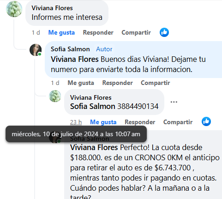Open Viviana Flores' profile picture on top comment
The image size is (222, 199).
(x=14, y=9)
